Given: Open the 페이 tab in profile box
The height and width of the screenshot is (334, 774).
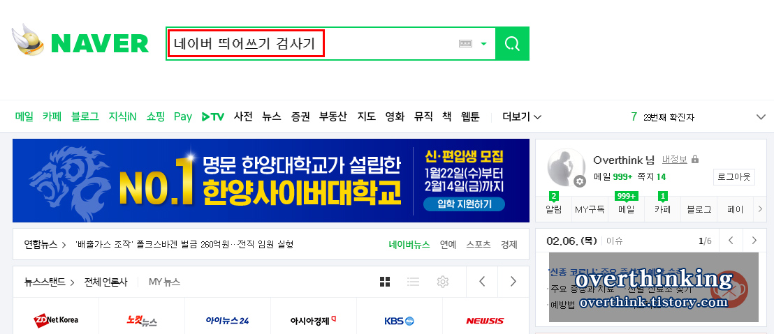Looking at the screenshot, I should 735,209.
